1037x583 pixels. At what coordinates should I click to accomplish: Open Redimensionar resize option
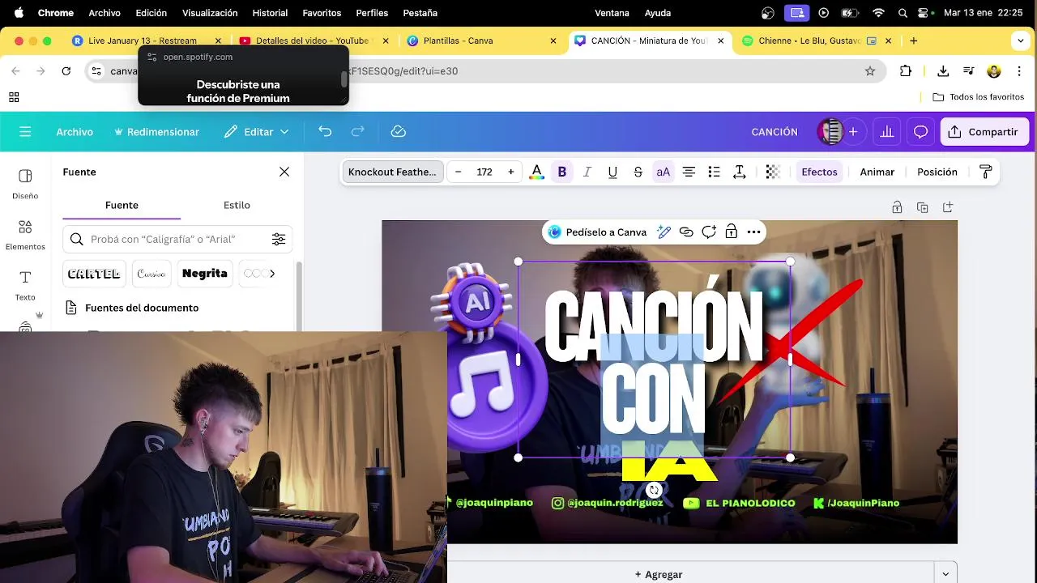[x=156, y=131]
